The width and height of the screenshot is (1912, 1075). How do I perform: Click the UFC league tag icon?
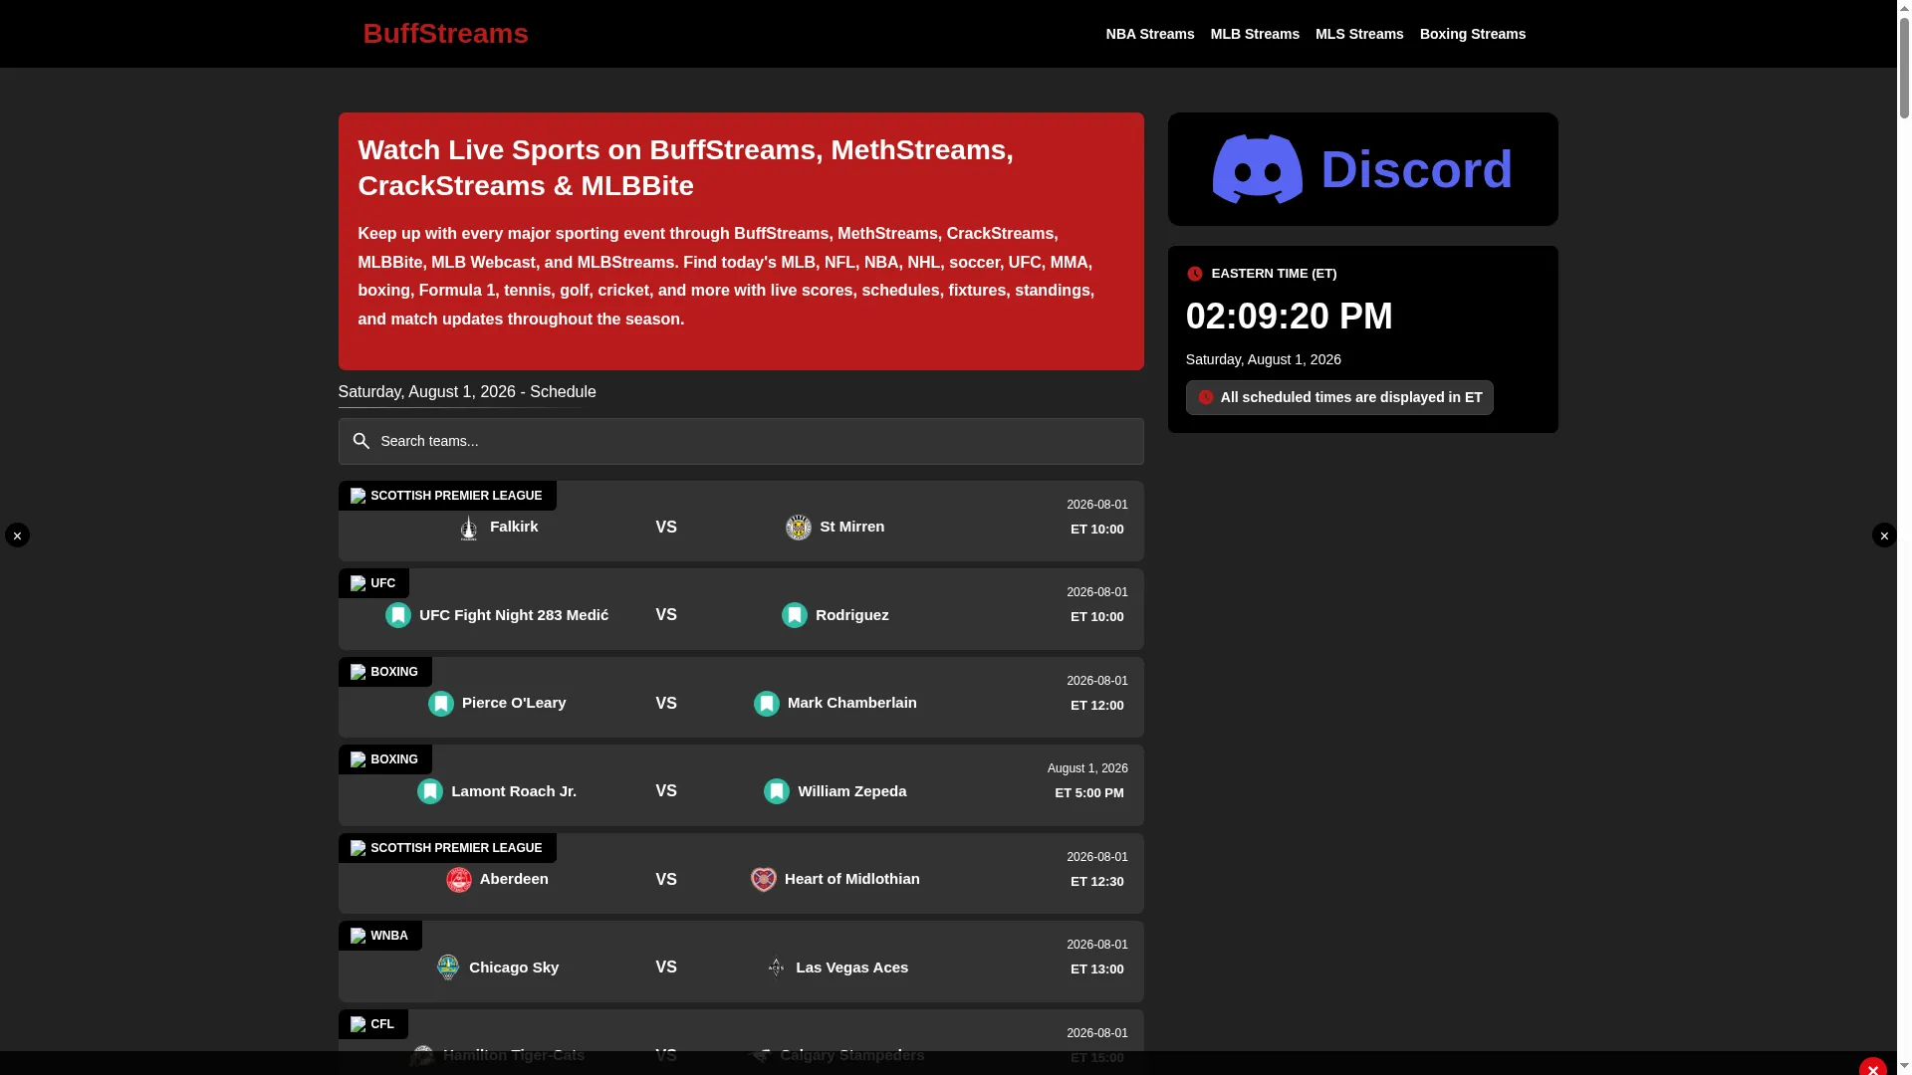358,583
